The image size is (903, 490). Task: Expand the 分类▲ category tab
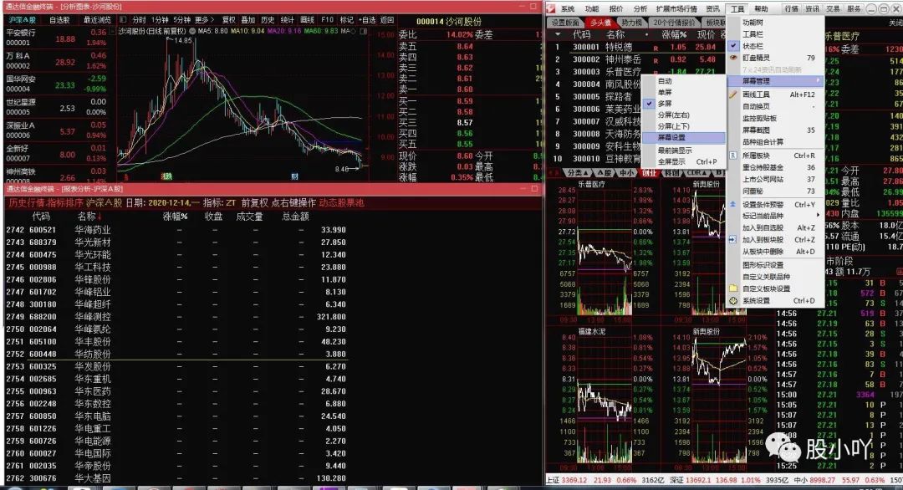(x=579, y=173)
